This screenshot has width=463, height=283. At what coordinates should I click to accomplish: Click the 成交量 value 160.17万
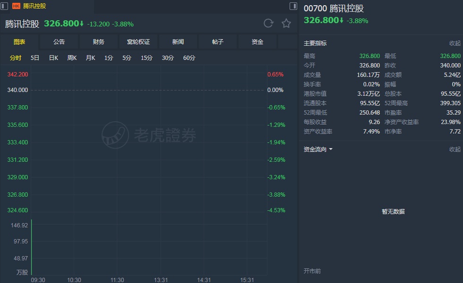pos(368,75)
